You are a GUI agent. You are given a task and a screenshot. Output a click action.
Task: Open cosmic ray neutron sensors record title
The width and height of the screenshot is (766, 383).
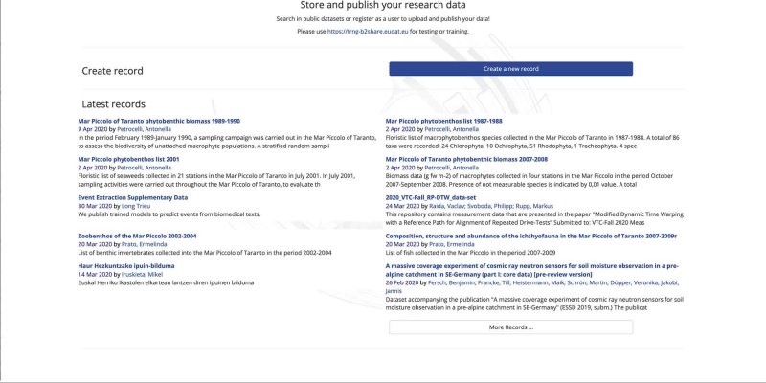(531, 270)
